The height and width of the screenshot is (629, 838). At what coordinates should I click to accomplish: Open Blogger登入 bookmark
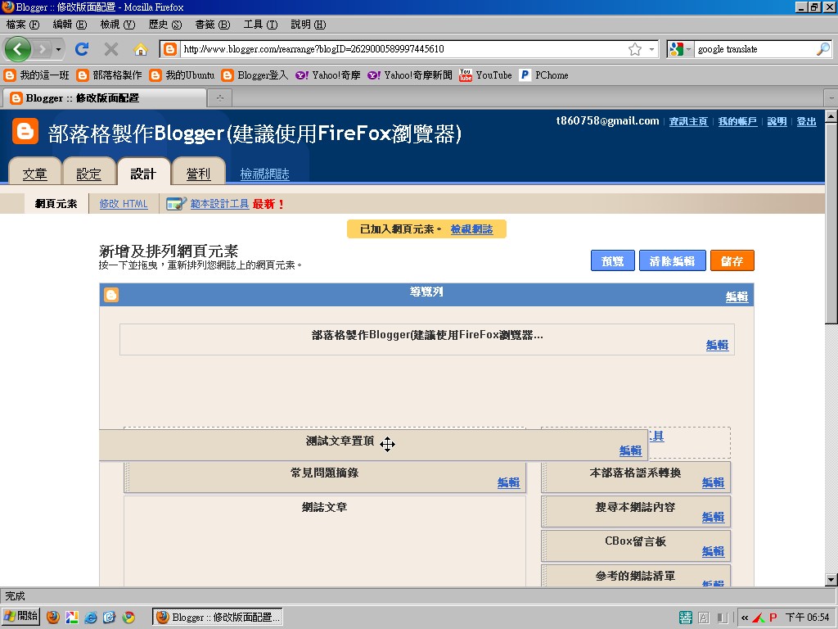(x=255, y=75)
